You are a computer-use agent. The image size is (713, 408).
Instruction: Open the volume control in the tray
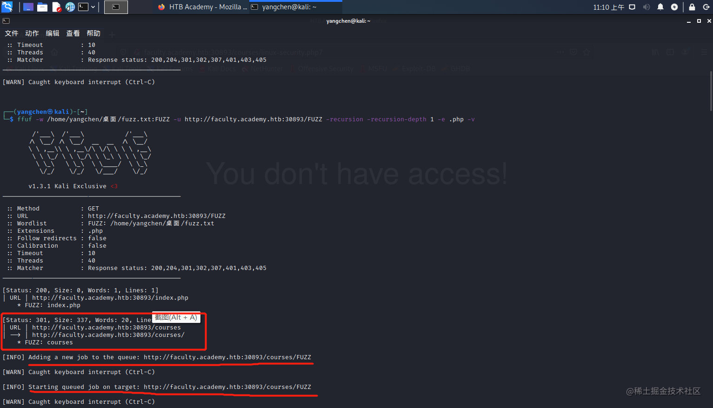646,7
